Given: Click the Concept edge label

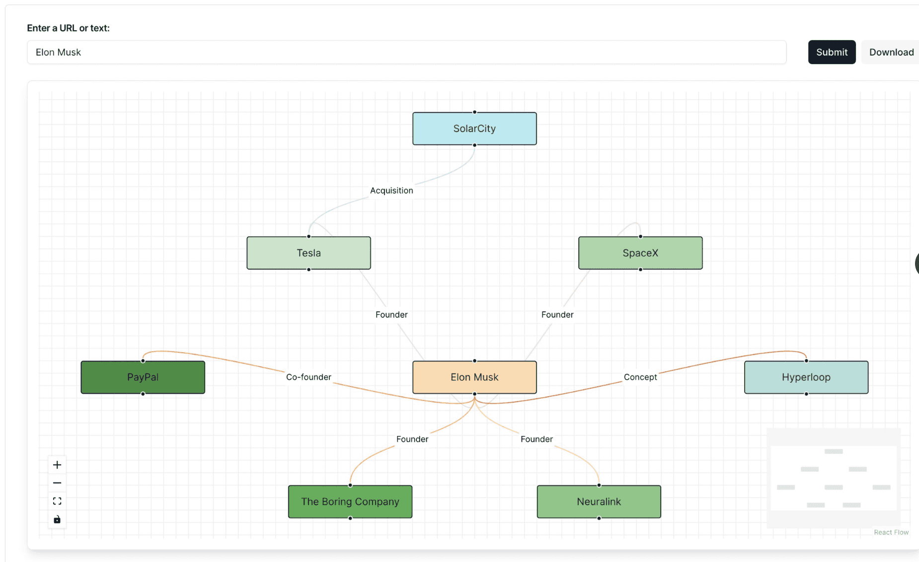Looking at the screenshot, I should click(x=640, y=377).
